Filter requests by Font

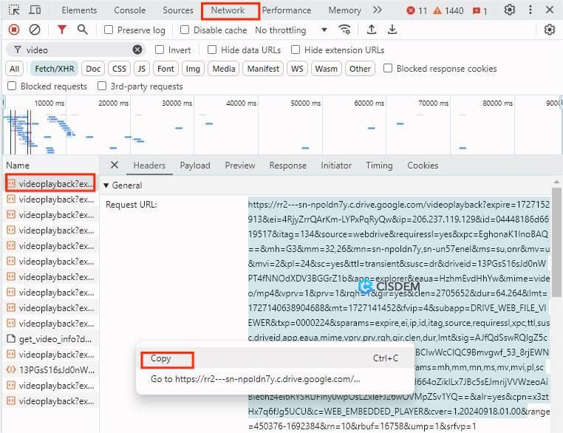tap(166, 69)
